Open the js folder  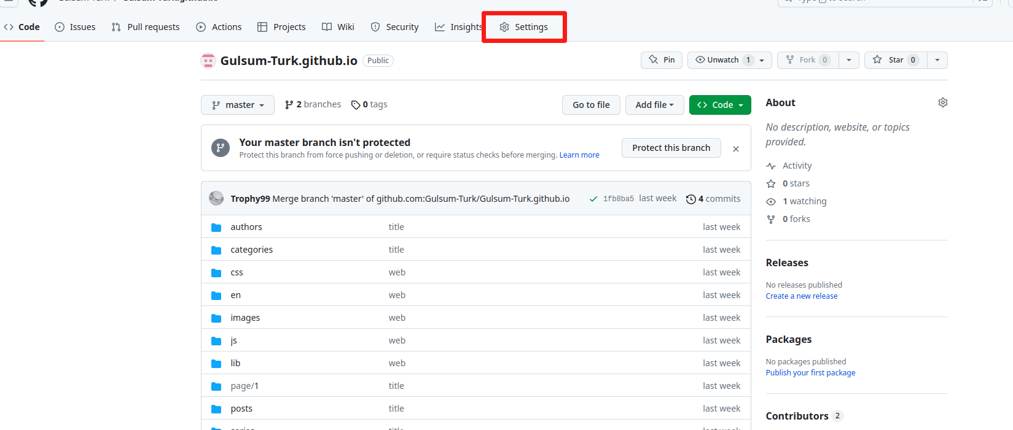click(233, 340)
